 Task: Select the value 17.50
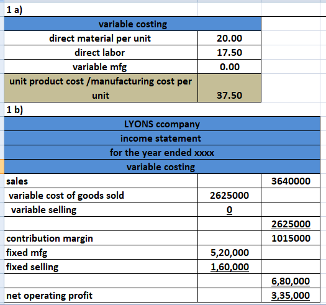pyautogui.click(x=229, y=52)
